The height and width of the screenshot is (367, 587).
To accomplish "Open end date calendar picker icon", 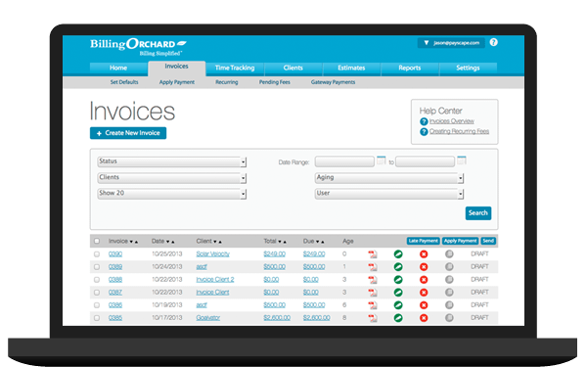I will tap(462, 161).
